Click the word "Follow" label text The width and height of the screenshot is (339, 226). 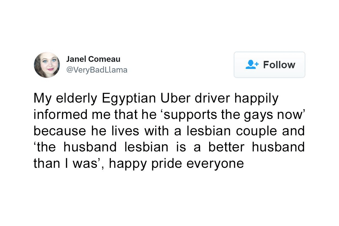[x=279, y=65]
